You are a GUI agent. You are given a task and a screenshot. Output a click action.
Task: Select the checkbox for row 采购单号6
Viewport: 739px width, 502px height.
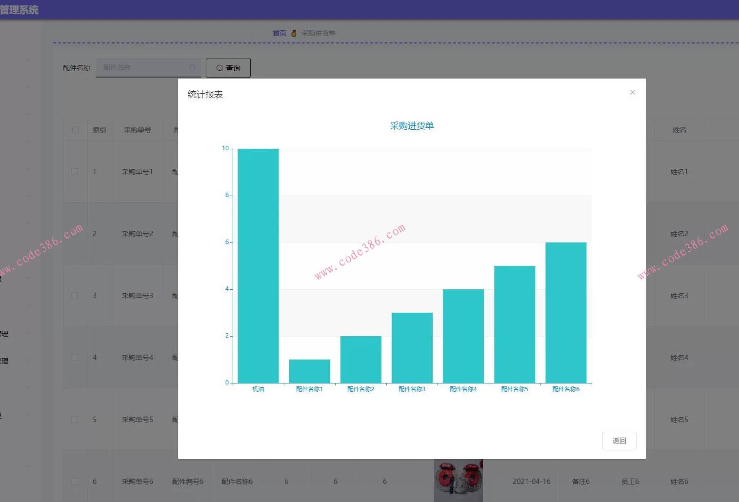(75, 482)
